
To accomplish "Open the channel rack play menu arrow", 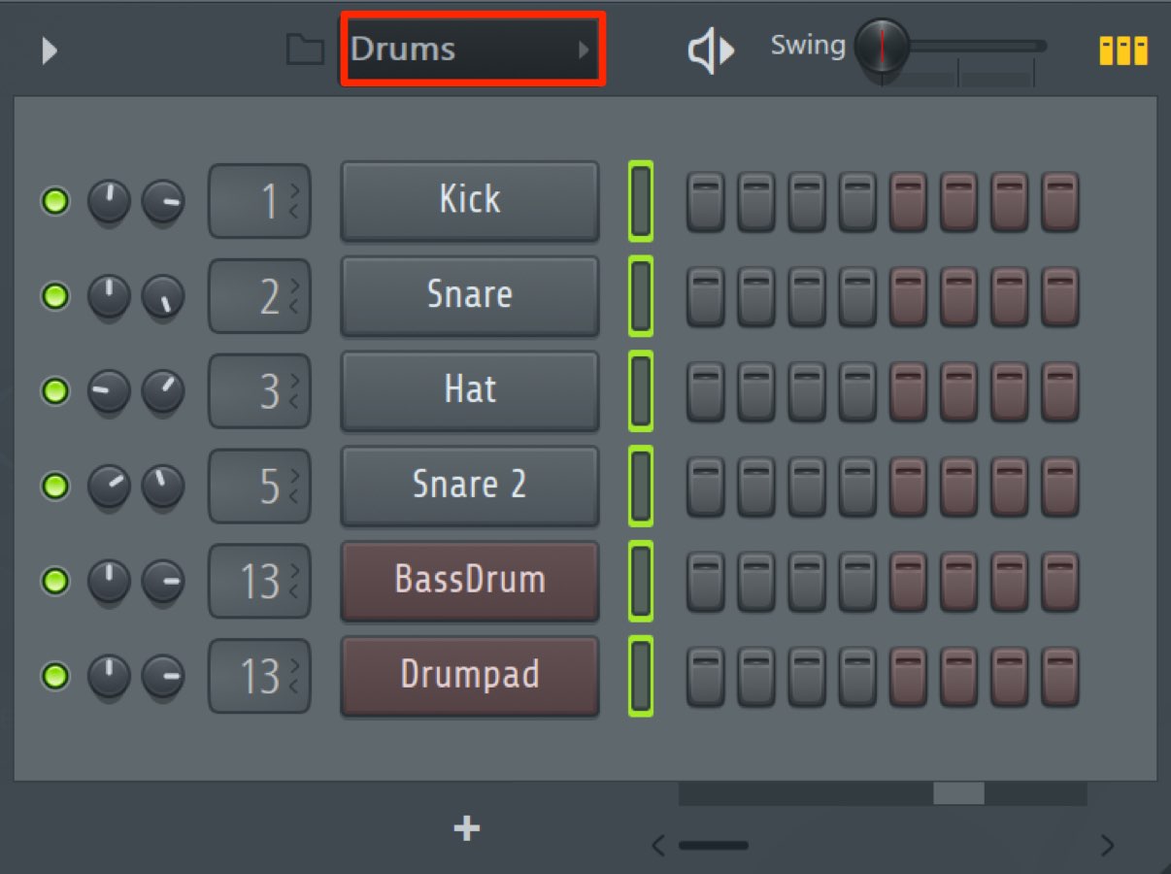I will (x=50, y=50).
